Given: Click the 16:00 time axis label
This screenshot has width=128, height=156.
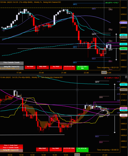Looking at the screenshot, I should pos(55,155).
